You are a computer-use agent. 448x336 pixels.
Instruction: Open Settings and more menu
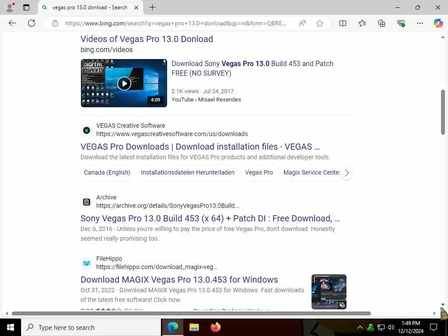(x=420, y=23)
